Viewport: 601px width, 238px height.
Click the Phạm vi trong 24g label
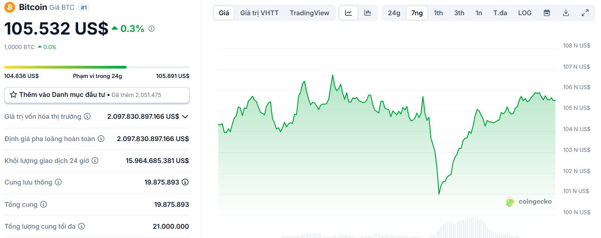coord(97,76)
